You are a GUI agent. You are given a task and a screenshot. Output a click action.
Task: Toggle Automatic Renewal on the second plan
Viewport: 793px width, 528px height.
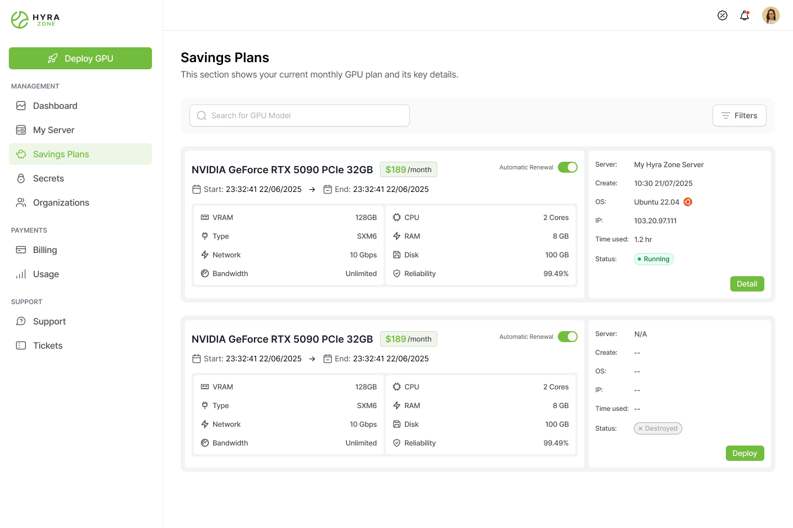pos(567,337)
